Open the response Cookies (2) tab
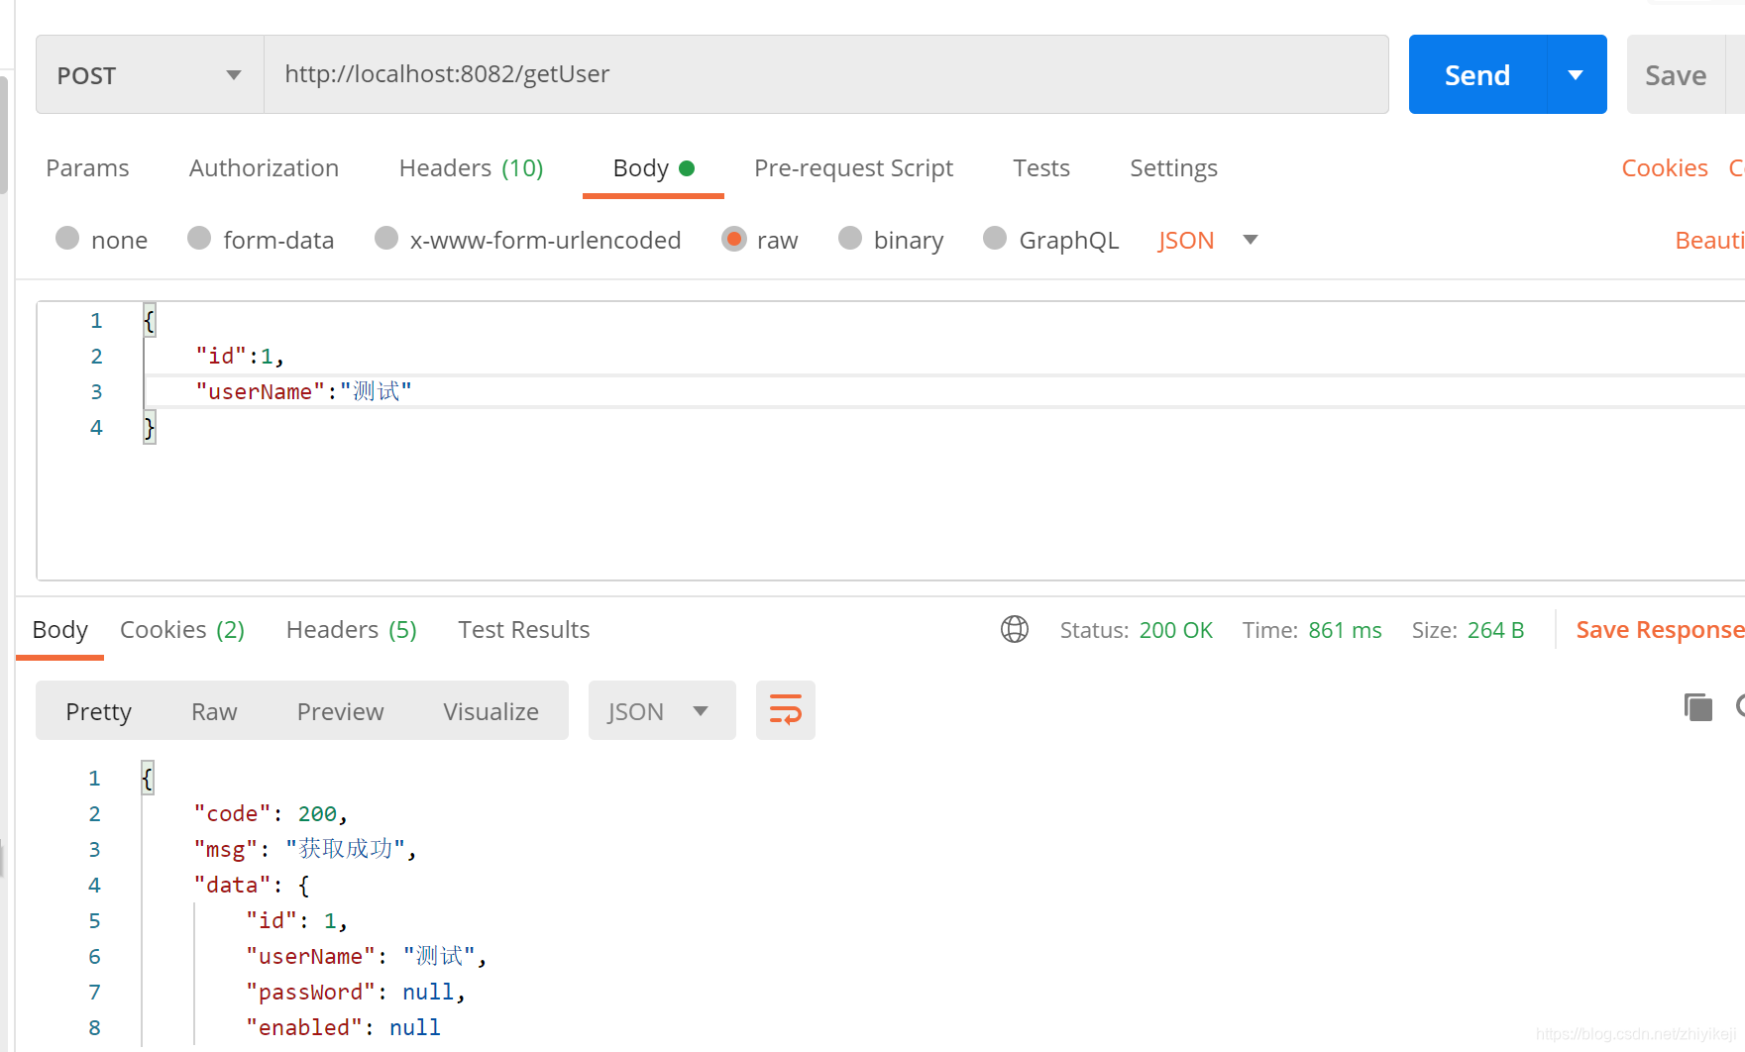1745x1052 pixels. point(182,630)
